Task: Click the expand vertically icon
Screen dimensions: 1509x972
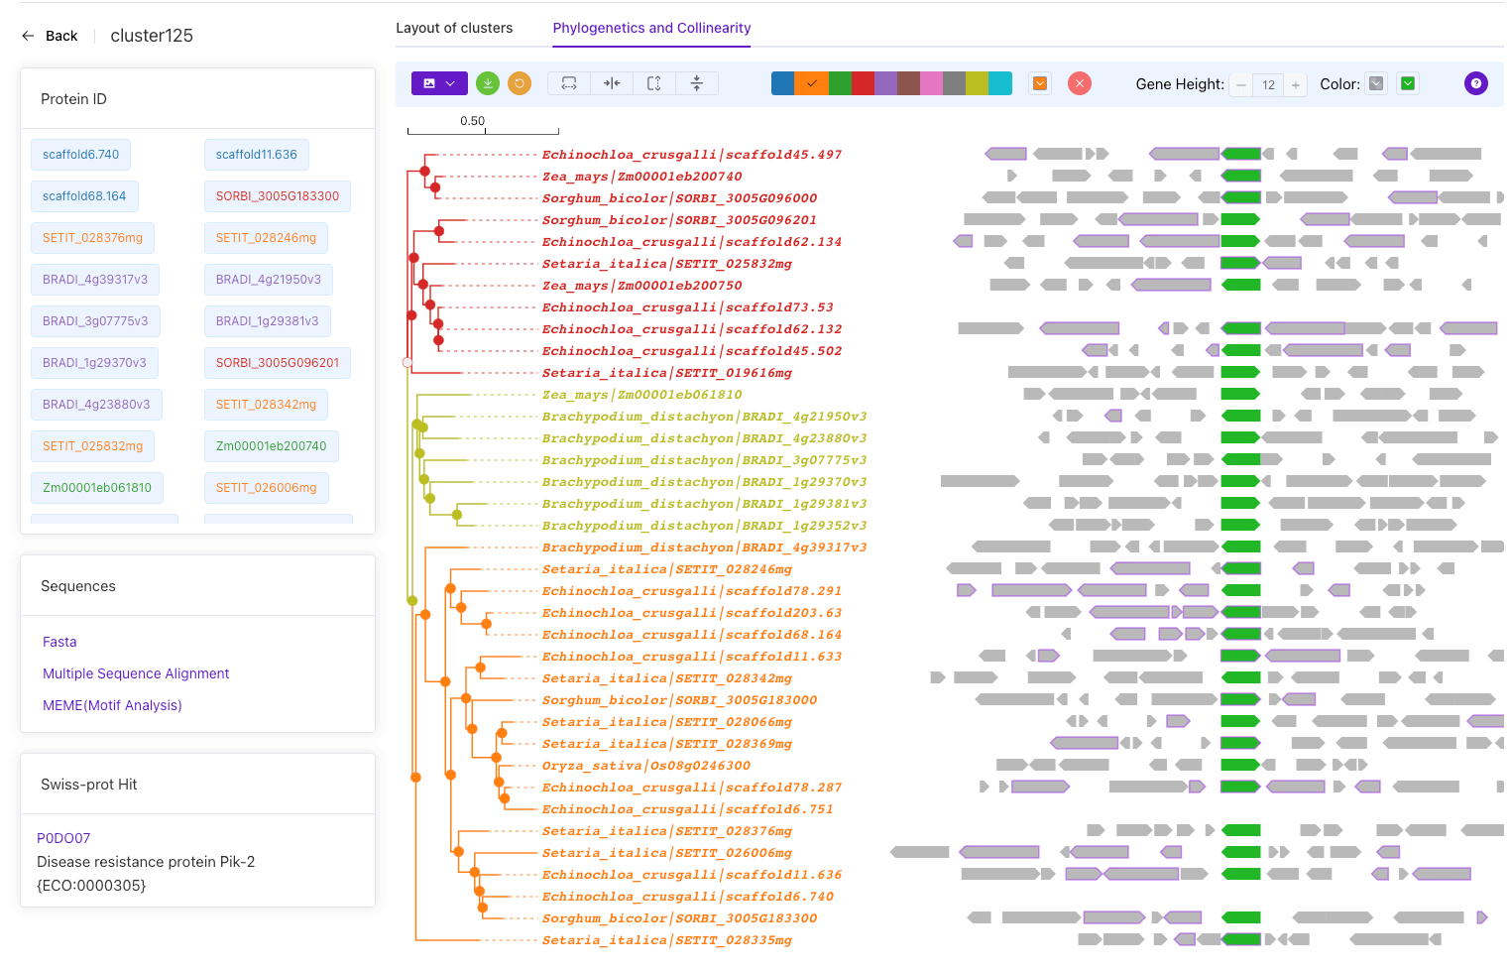Action: (x=654, y=84)
